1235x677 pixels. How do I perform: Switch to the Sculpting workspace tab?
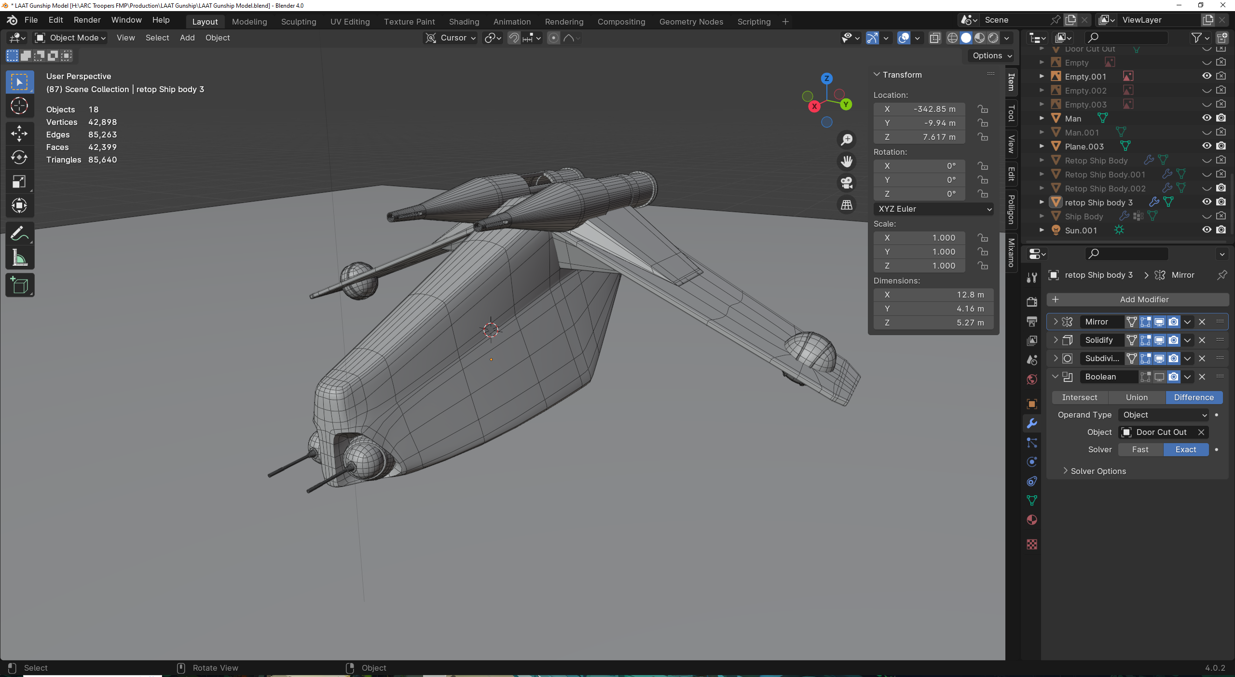point(299,22)
